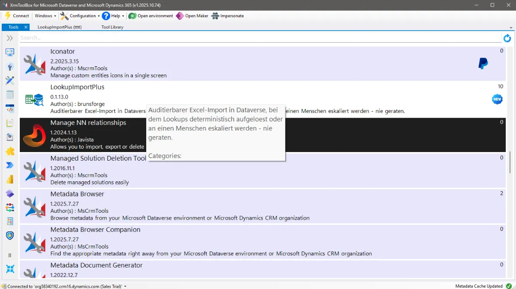Click 'Author(s) : brunsforge' text
The height and width of the screenshot is (289, 516).
click(77, 104)
